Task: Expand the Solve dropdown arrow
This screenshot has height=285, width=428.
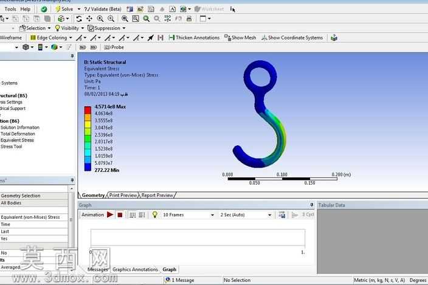Action: 79,9
